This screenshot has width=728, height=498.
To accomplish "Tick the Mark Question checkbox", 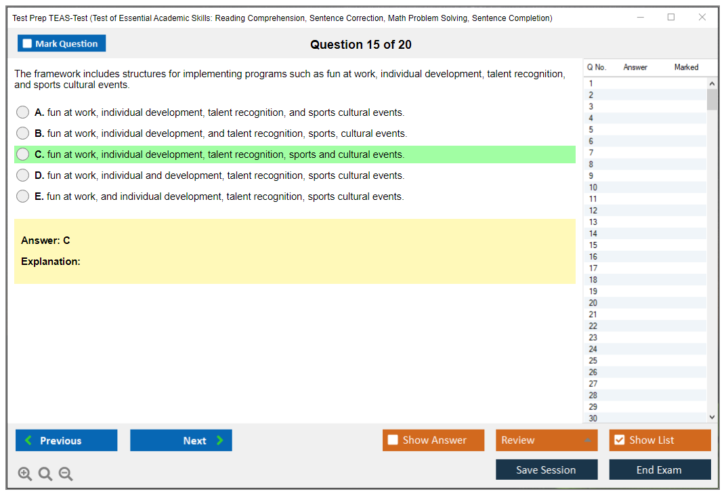I will click(x=27, y=44).
